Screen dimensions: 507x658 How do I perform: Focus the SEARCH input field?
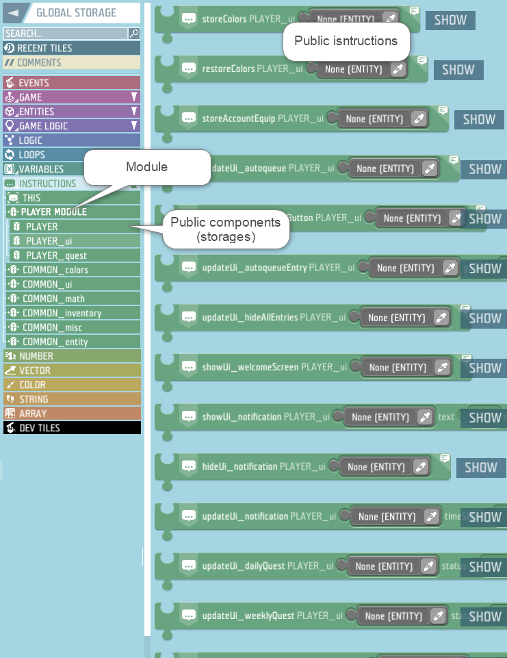point(66,34)
